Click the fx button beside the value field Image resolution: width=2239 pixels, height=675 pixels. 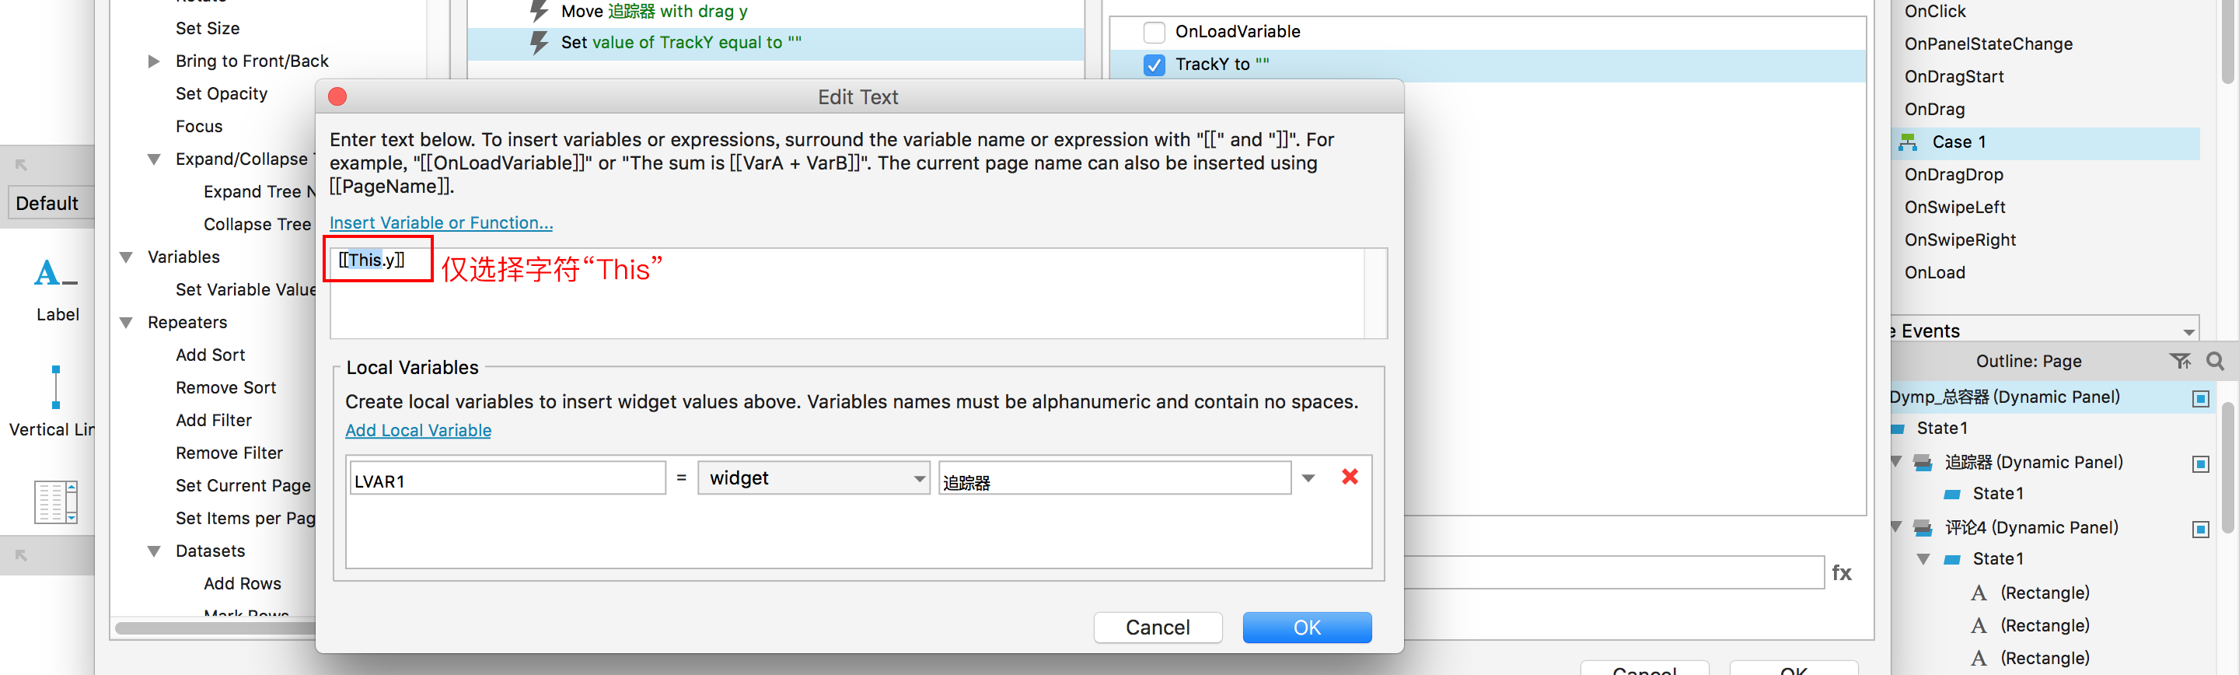tap(1841, 572)
